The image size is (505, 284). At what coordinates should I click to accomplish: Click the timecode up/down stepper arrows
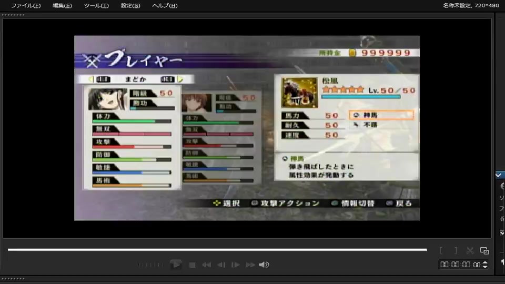pyautogui.click(x=484, y=265)
